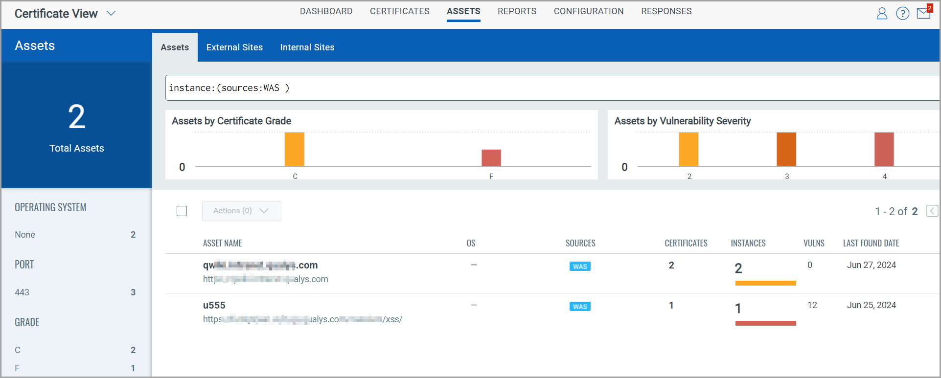
Task: Go to the Dashboard menu
Action: tap(326, 11)
